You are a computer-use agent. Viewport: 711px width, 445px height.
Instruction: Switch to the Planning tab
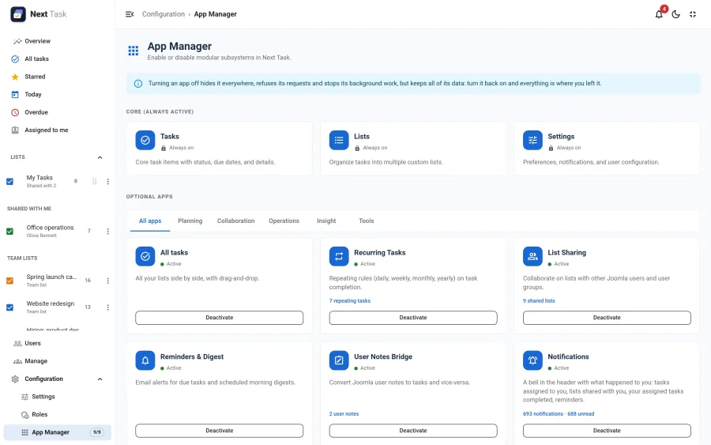(x=190, y=221)
